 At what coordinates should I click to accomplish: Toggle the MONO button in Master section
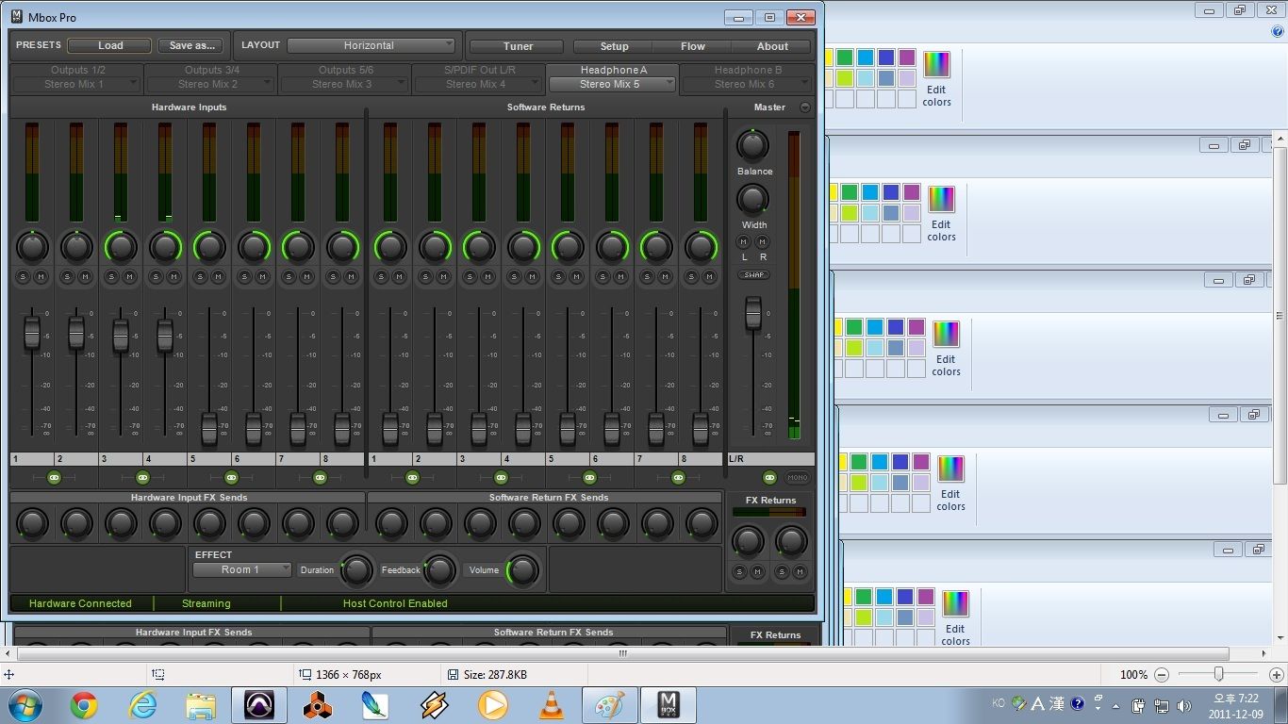(798, 478)
